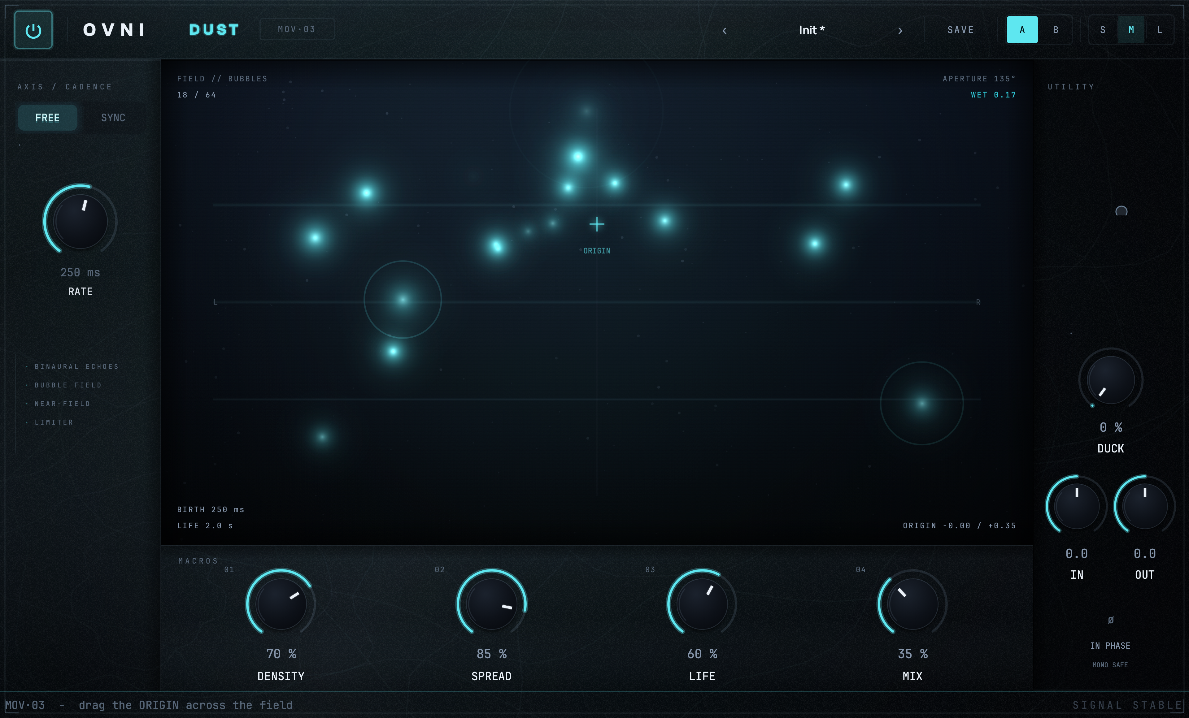The image size is (1189, 718).
Task: Click NEAR-FIELD list entry
Action: tap(62, 404)
